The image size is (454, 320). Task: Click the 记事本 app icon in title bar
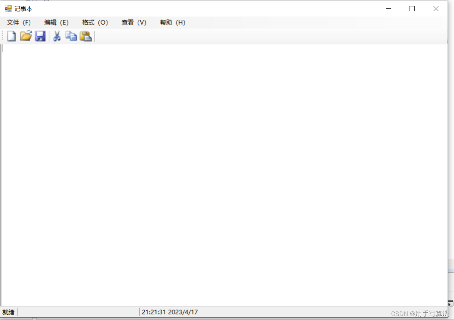pyautogui.click(x=8, y=8)
